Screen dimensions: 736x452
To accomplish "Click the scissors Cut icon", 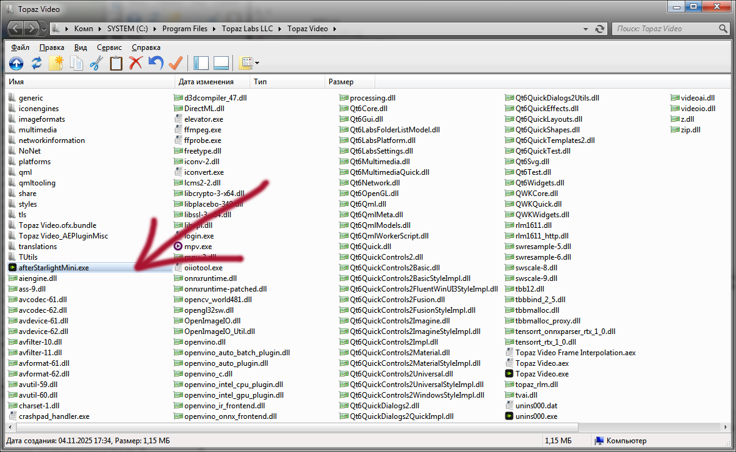I will tap(96, 63).
